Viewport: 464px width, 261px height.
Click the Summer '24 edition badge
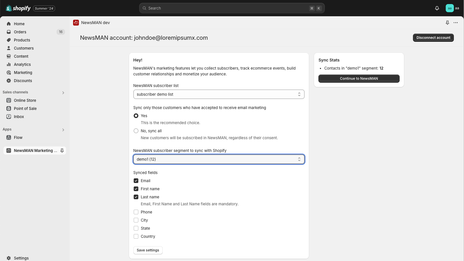tap(44, 8)
